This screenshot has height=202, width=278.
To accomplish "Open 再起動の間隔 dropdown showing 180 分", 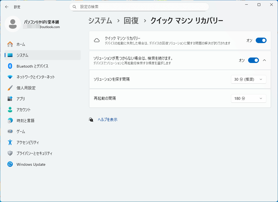I will [248, 98].
